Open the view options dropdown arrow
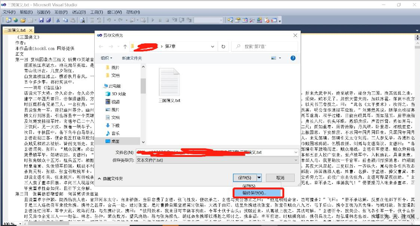Screen dimensions: 420x226 (x=280, y=58)
